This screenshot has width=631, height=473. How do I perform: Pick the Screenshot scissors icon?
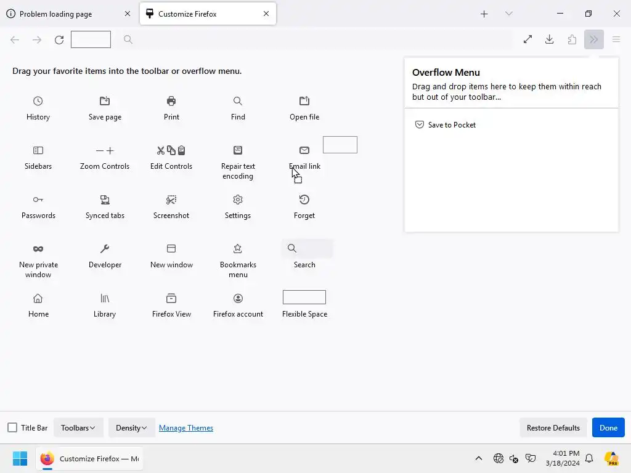(x=171, y=200)
